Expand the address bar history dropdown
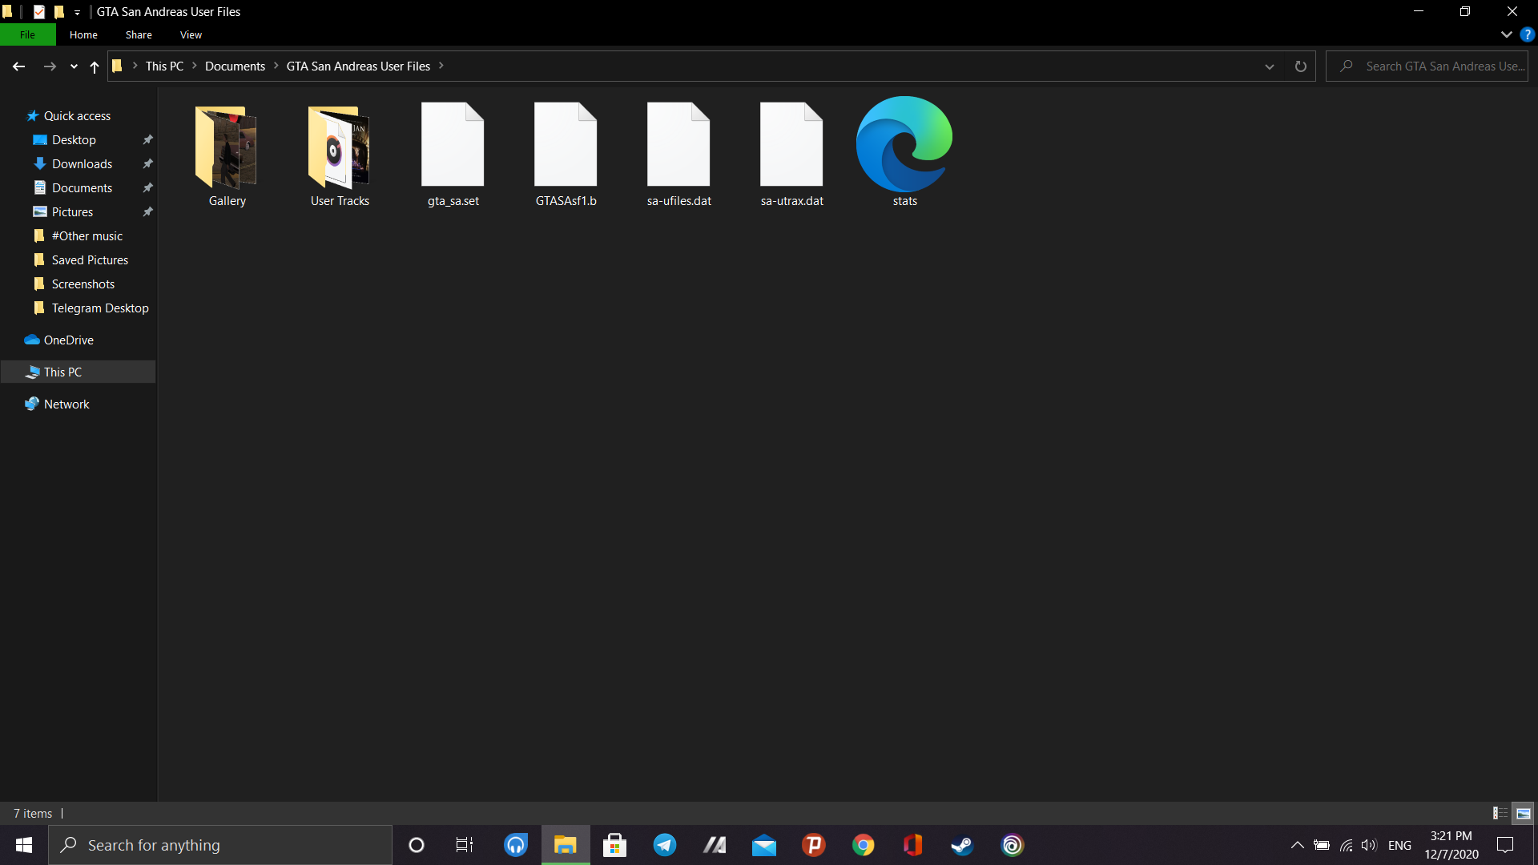 pos(1269,66)
